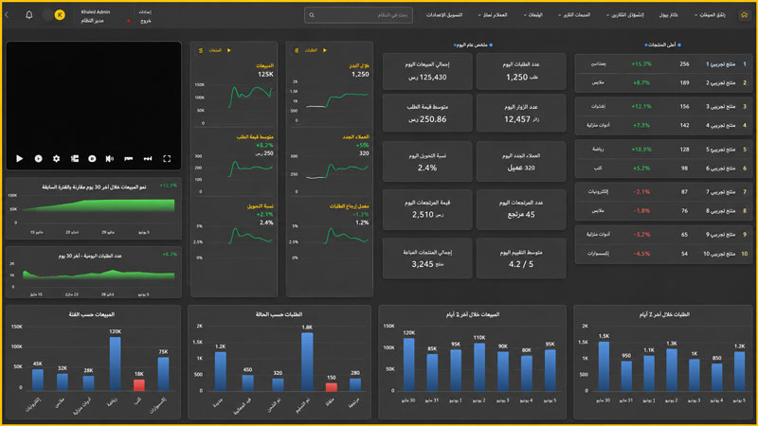Click the double-arrow icon before fullscreen
Screen dimensions: 758x426
click(148, 158)
